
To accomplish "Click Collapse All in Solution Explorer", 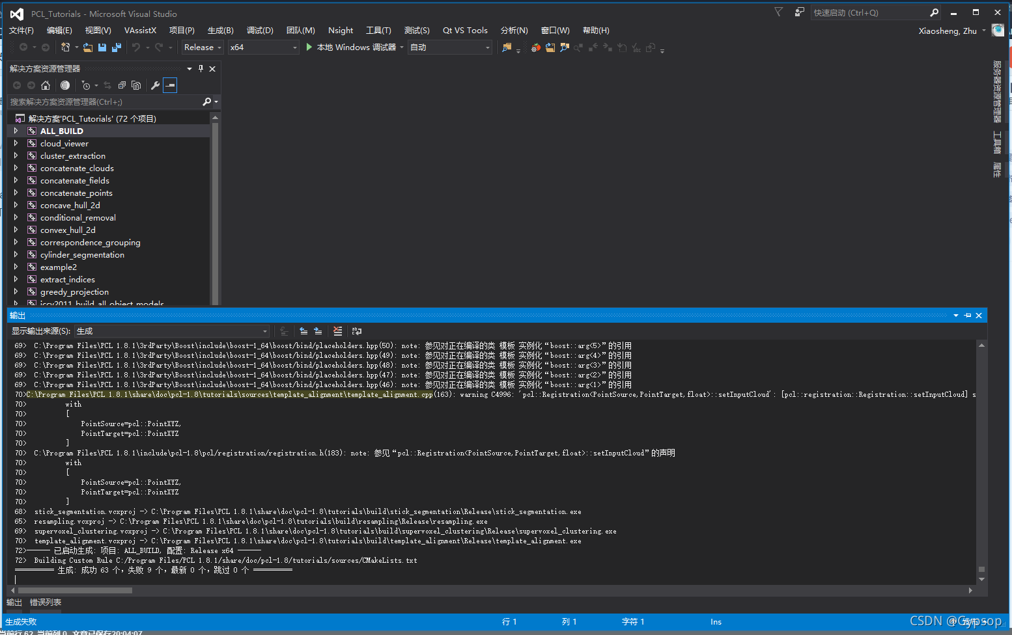I will coord(122,85).
